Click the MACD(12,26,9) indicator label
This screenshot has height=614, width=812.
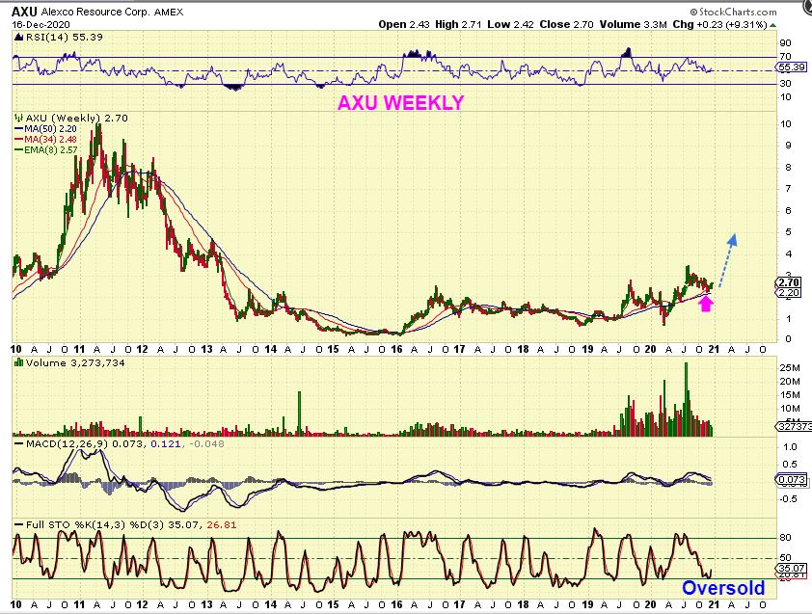[x=68, y=444]
